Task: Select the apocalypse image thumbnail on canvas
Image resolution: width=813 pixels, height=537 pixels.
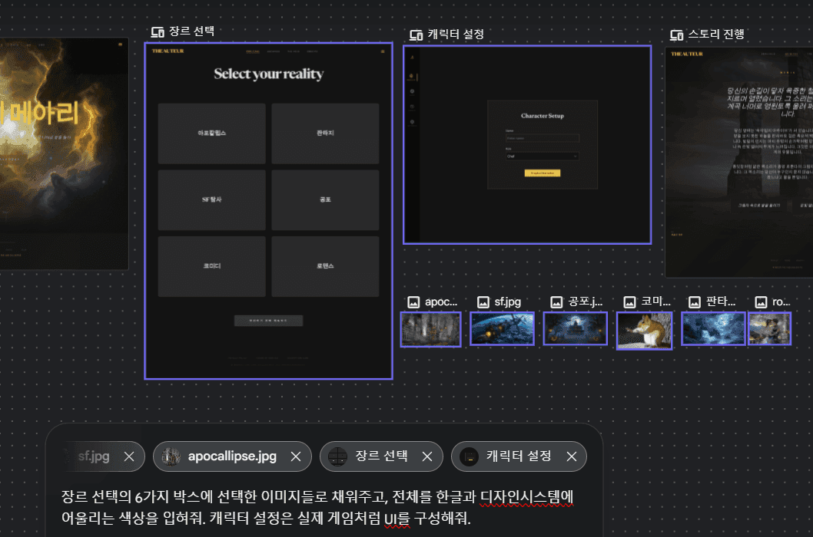Action: [x=430, y=328]
